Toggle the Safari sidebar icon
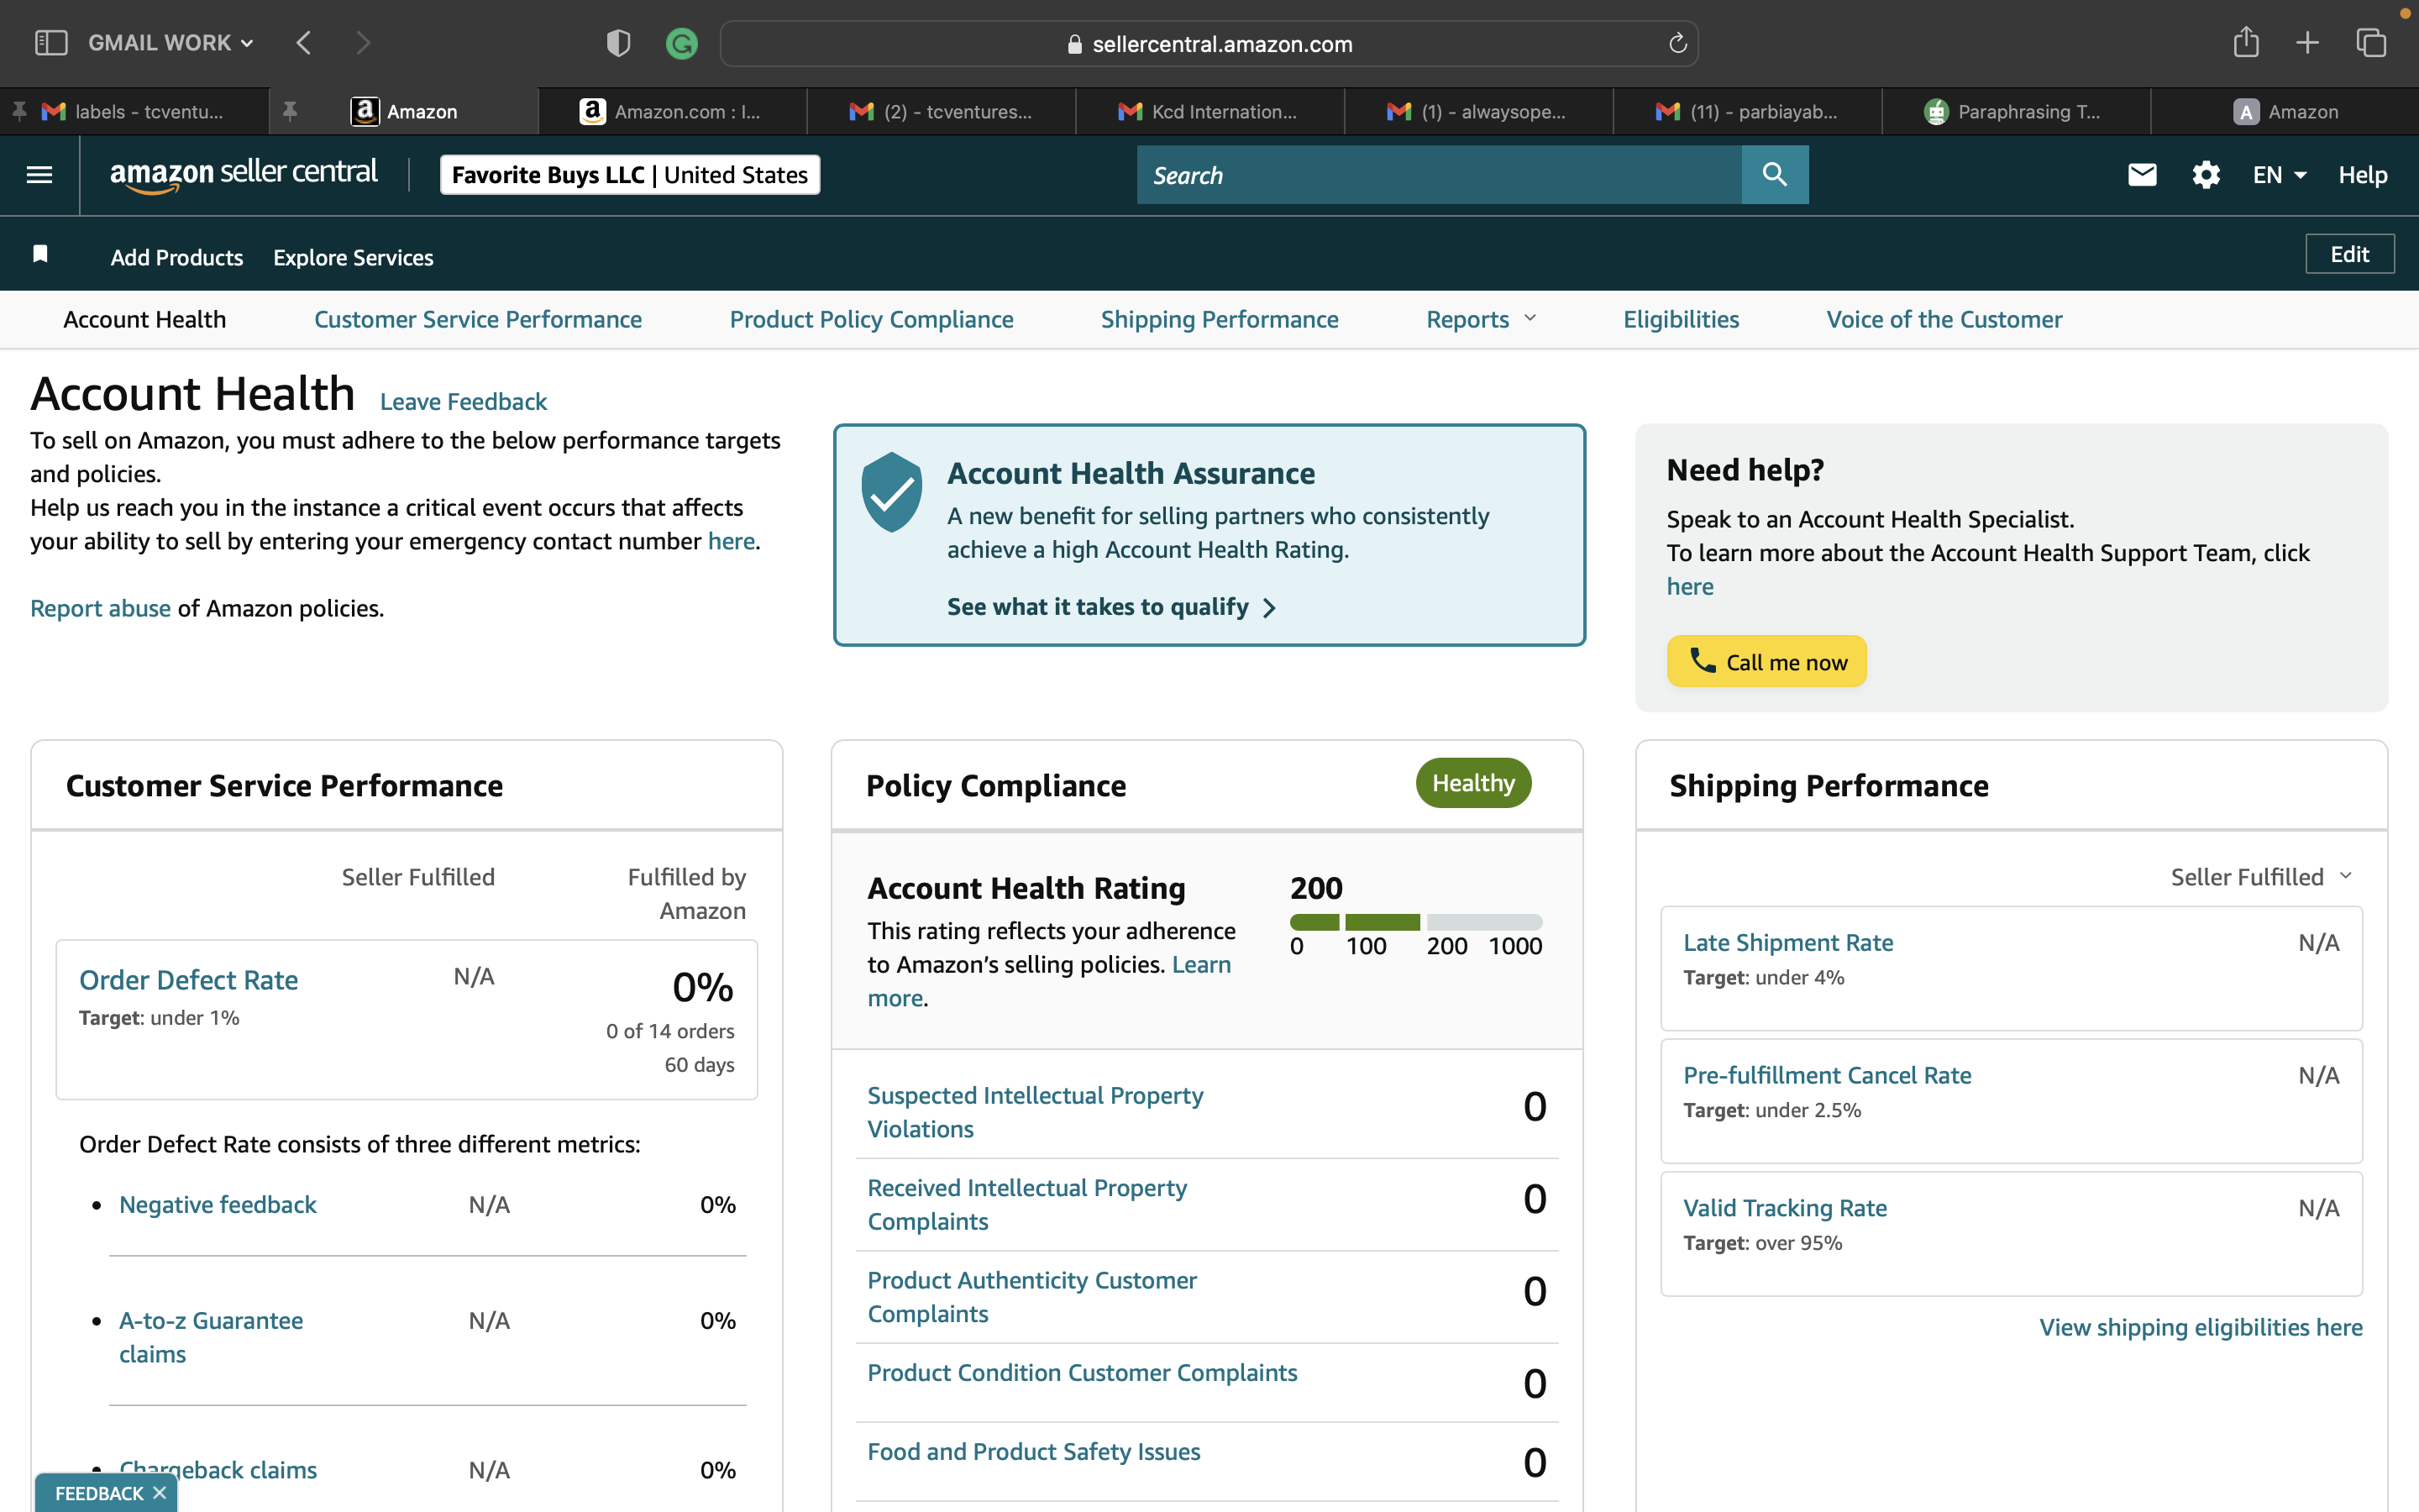 point(51,43)
